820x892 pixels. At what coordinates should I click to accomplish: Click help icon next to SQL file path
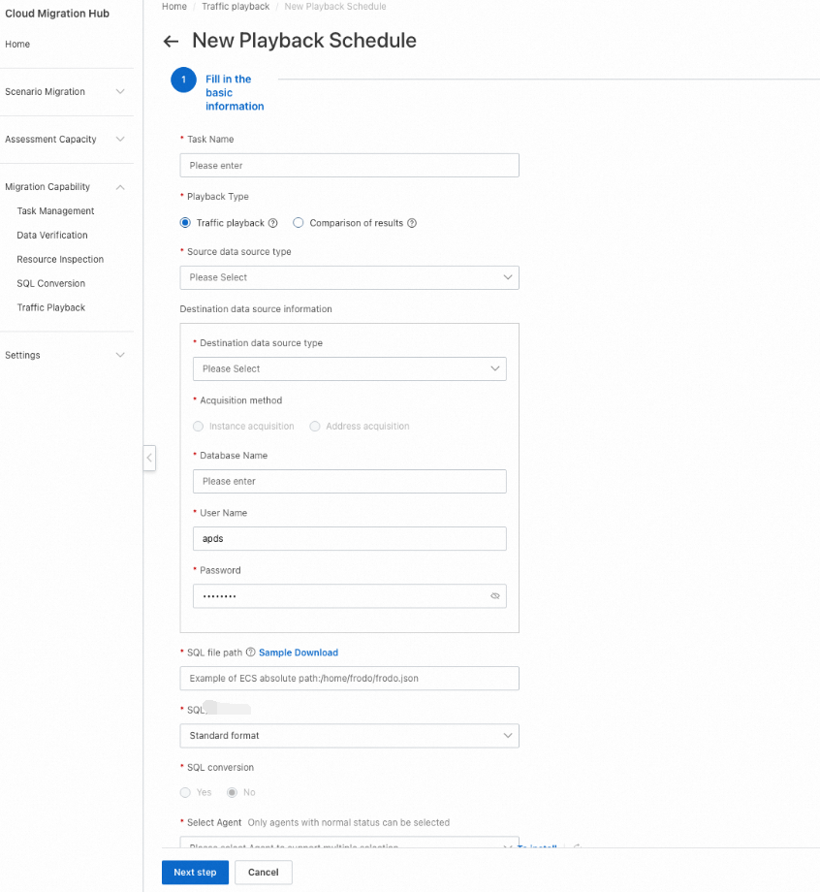(x=250, y=653)
